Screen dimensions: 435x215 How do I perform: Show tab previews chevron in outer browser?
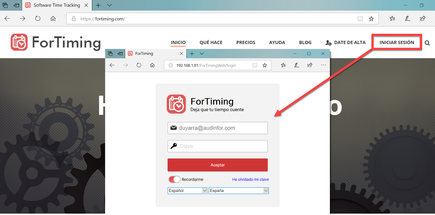coord(109,5)
